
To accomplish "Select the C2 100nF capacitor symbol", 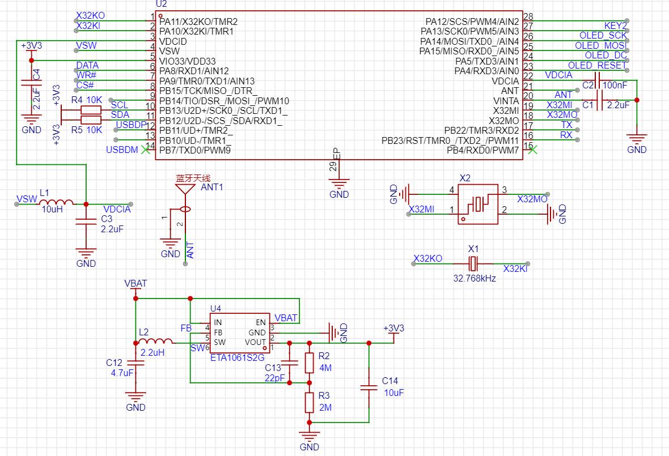I will pos(597,80).
